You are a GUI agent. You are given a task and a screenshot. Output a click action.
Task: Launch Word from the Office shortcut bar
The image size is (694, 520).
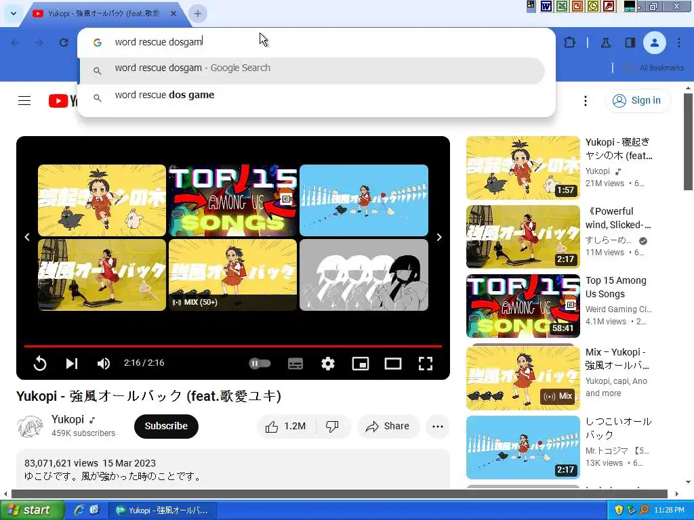coord(546,6)
